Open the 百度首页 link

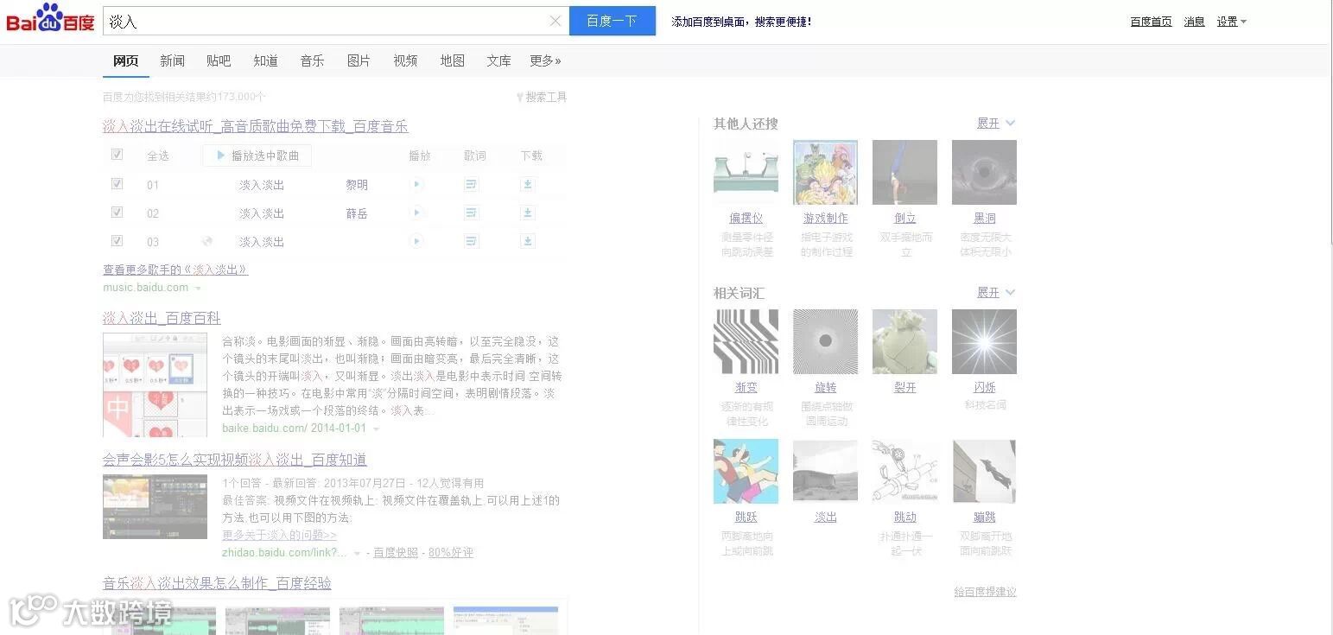[x=1151, y=22]
